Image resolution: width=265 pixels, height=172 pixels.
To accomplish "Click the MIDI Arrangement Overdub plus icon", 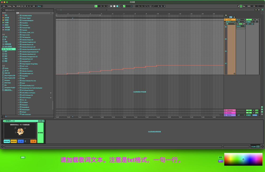I will point(122,6).
